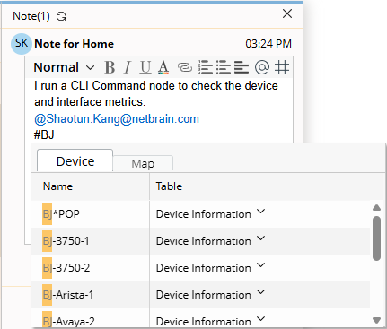Open the Normal paragraph style dropdown

point(64,67)
